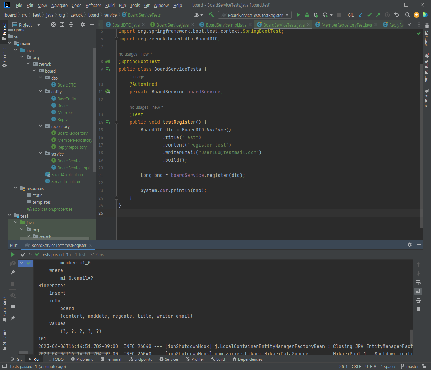431x370 pixels.
Task: Switch to the MemberRepositoryTest.java tab
Action: point(347,25)
